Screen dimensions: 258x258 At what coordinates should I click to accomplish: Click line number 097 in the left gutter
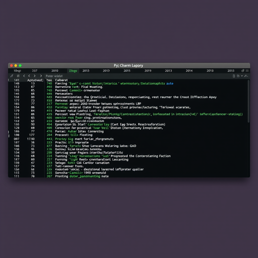(16, 139)
